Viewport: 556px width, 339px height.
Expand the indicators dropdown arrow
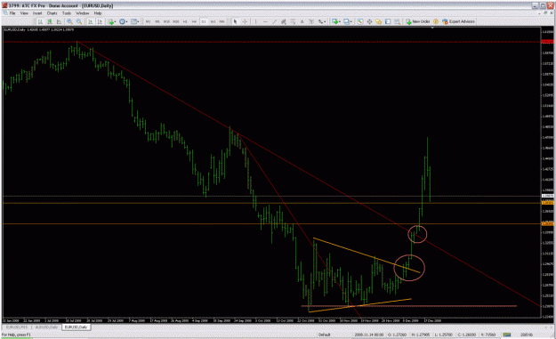pyautogui.click(x=116, y=21)
